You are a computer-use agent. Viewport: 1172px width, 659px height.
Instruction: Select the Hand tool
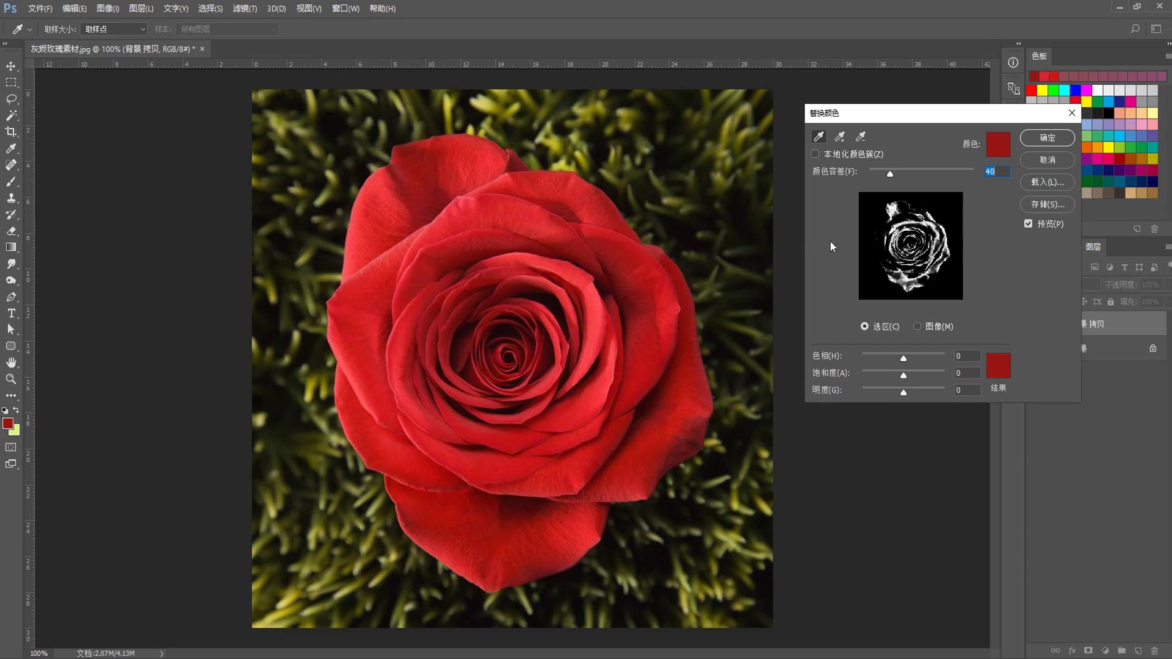[x=11, y=362]
